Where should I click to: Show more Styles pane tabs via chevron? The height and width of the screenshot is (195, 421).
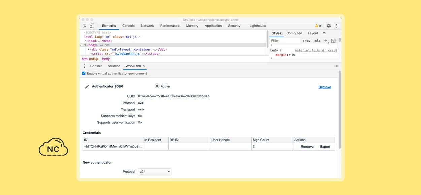click(x=324, y=33)
